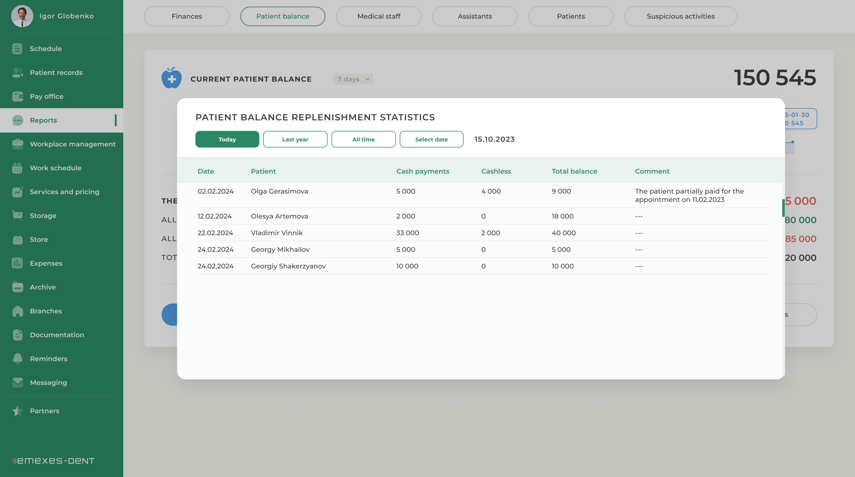Open the Medical staff tab
Viewport: 855px width, 477px height.
point(379,16)
